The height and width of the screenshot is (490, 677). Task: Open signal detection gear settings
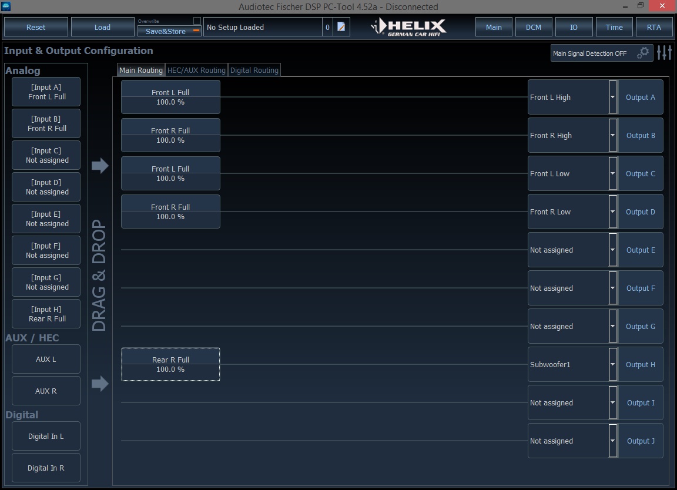[x=643, y=53]
